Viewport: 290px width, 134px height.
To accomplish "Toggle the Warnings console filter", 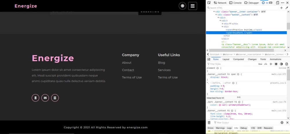I will pyautogui.click(x=220, y=128).
